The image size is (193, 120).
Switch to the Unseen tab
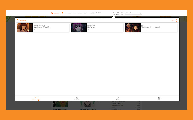click(x=77, y=98)
